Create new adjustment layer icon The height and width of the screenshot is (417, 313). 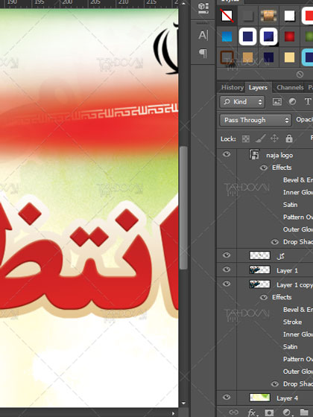pyautogui.click(x=287, y=413)
